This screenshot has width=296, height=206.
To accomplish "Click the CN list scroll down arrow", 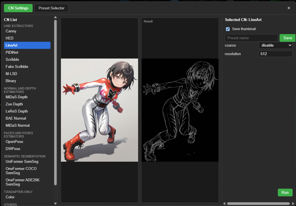I will [x=55, y=204].
